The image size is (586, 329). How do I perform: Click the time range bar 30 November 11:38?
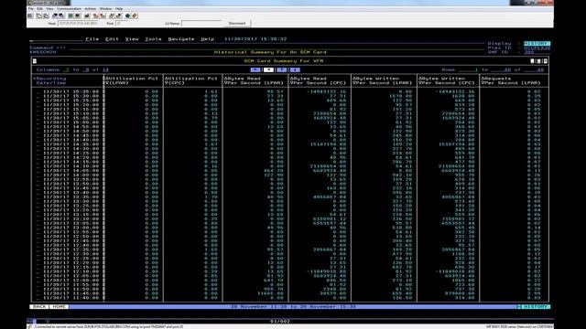tap(293, 307)
